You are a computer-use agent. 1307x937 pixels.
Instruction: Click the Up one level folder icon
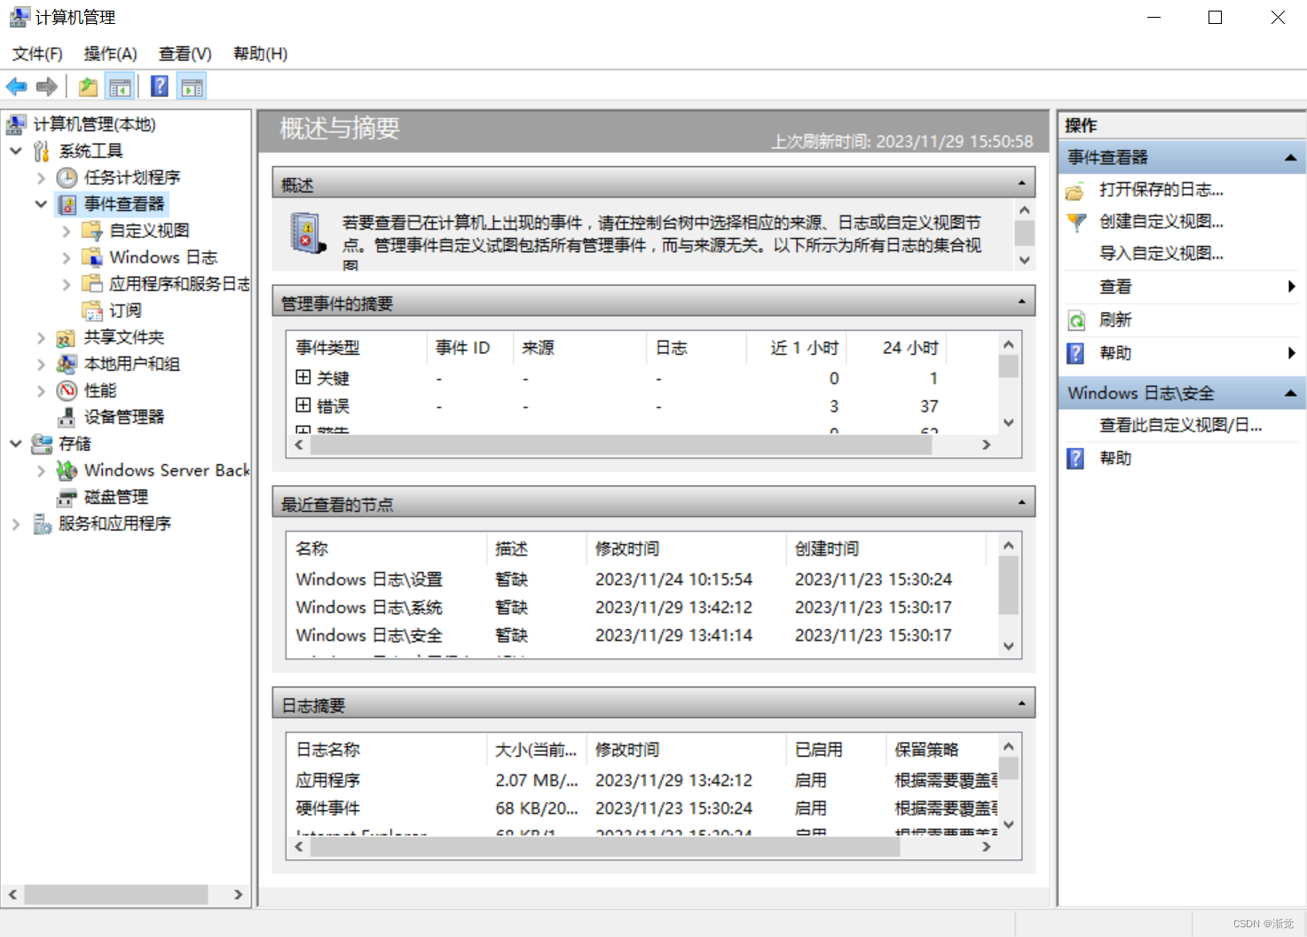88,87
